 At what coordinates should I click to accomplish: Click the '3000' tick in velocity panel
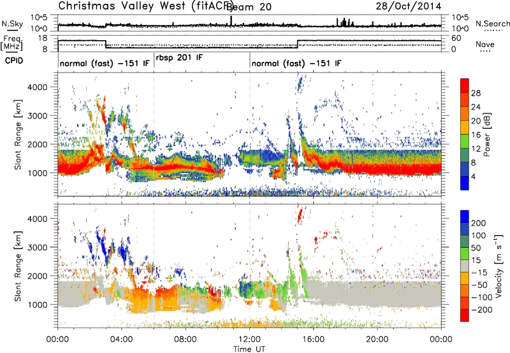point(38,247)
